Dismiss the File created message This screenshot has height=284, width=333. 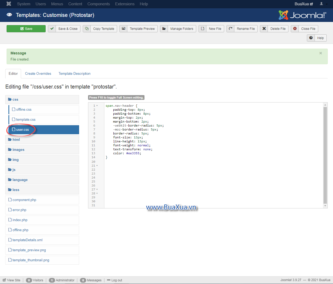tap(321, 53)
